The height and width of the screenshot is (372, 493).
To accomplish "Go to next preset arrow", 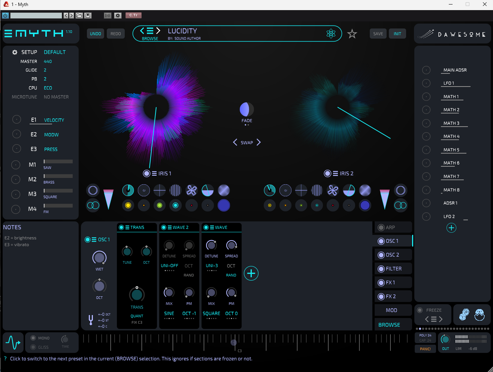I will (158, 31).
